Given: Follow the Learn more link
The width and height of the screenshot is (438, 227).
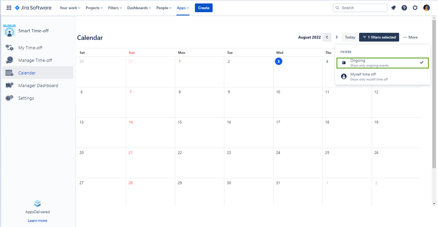Looking at the screenshot, I should [37, 221].
